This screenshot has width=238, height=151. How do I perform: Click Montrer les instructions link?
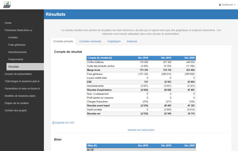[141, 130]
